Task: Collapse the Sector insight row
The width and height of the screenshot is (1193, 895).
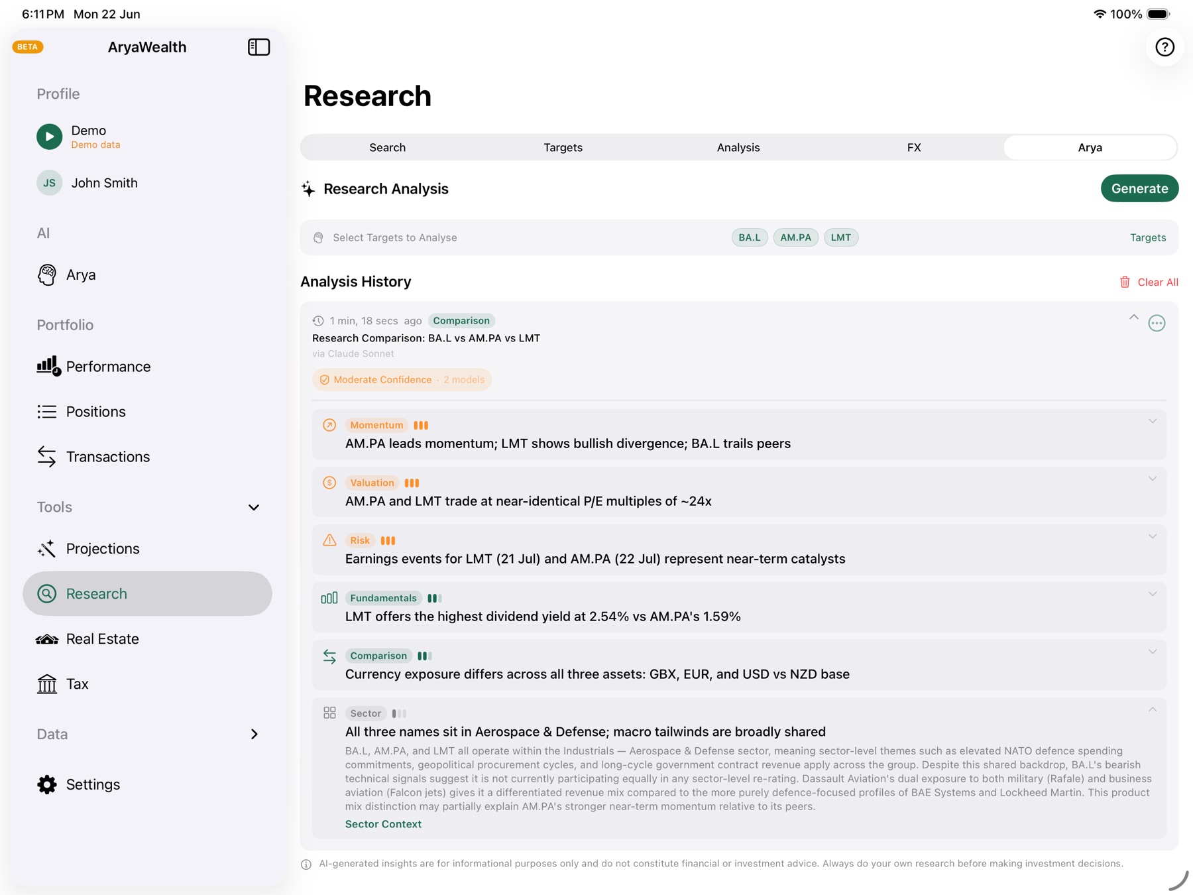Action: point(1153,709)
